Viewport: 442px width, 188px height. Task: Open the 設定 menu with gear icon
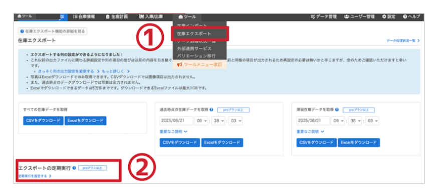tap(389, 17)
